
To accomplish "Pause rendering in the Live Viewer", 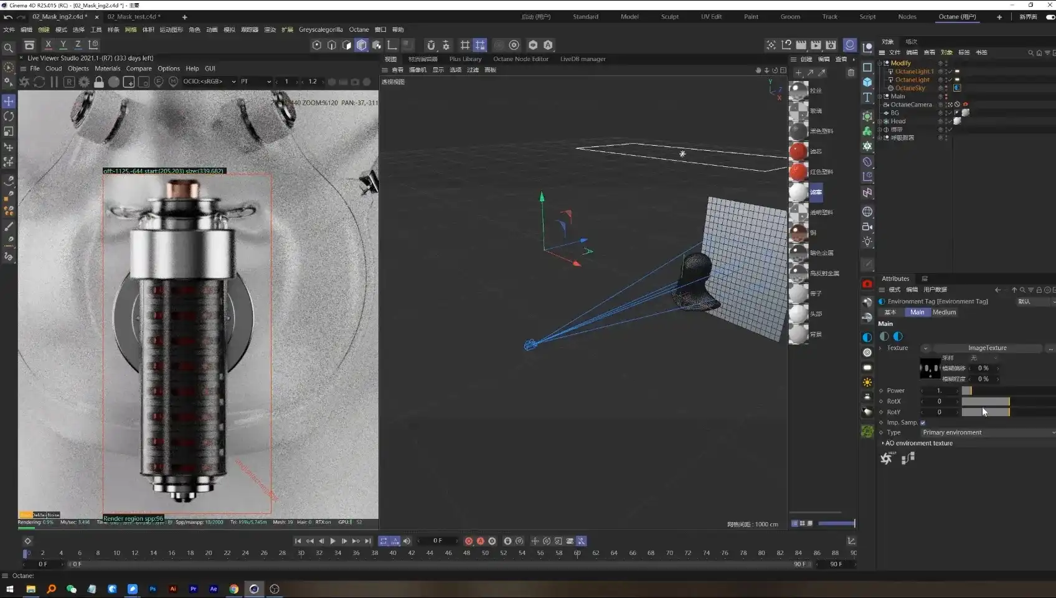I will 54,82.
